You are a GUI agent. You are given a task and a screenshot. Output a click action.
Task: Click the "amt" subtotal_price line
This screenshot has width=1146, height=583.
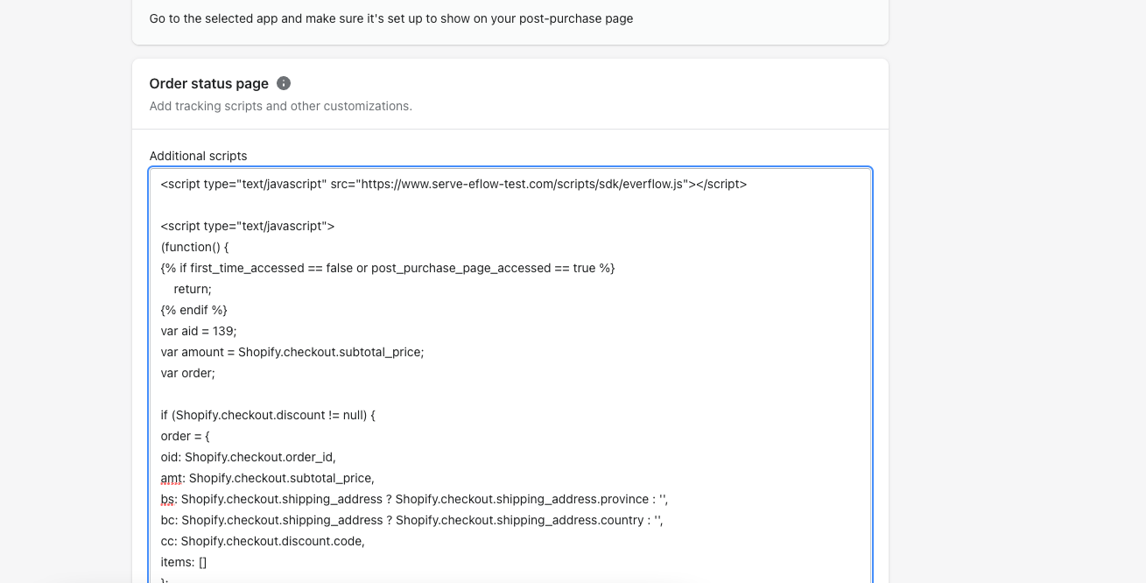[x=268, y=478]
